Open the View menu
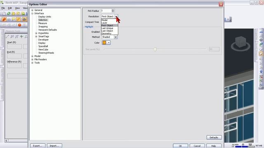 pyautogui.click(x=17, y=8)
